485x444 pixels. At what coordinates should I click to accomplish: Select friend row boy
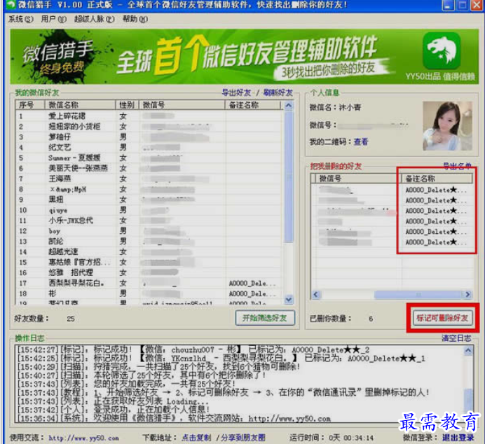point(149,231)
